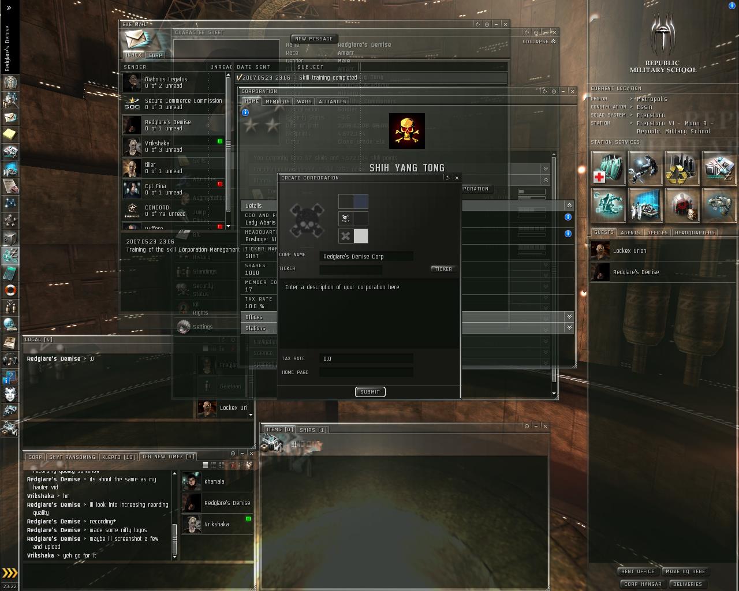Select Khamala in chat member list
Viewport: 739px width, 591px height.
point(217,481)
